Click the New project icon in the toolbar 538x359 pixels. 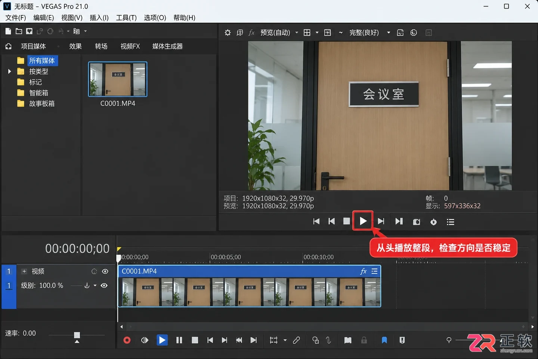pyautogui.click(x=8, y=31)
